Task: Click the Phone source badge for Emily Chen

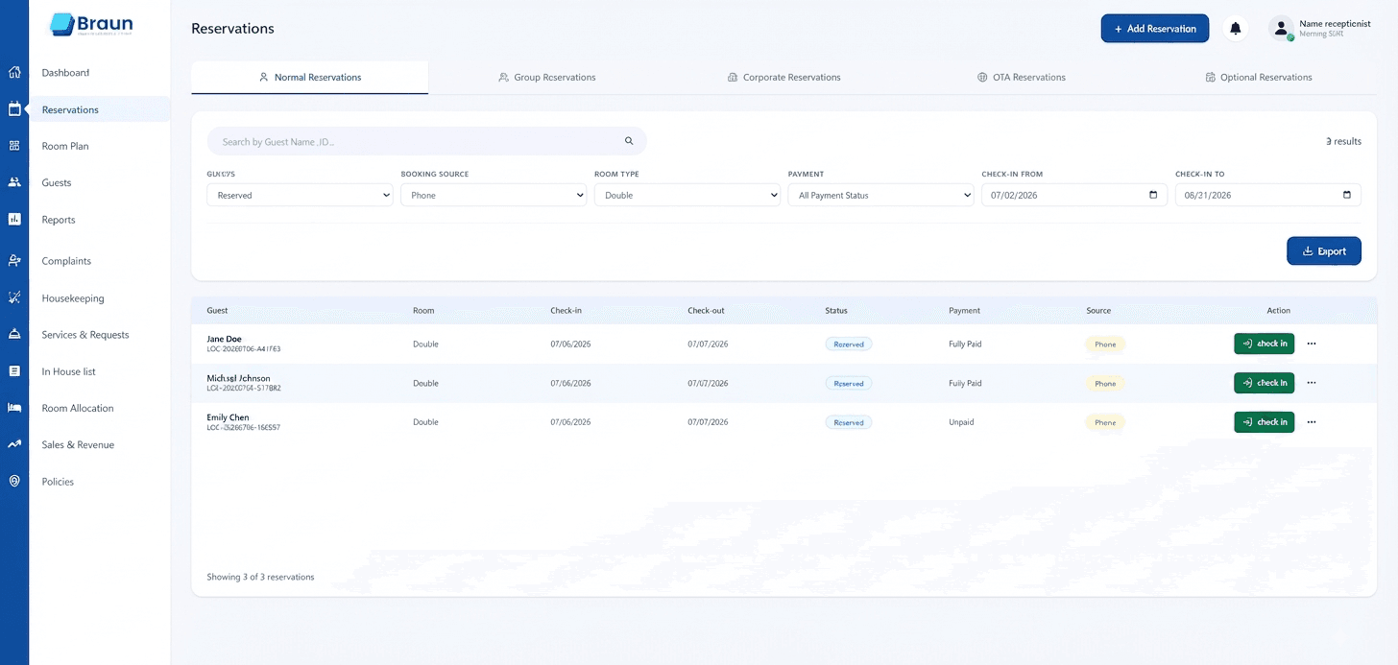Action: click(1105, 422)
